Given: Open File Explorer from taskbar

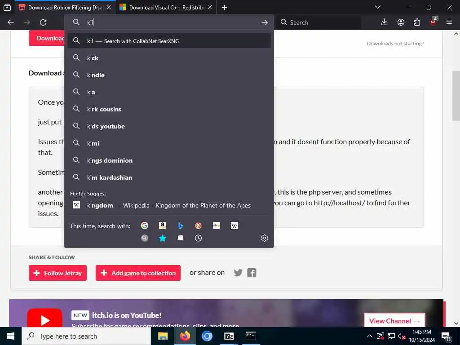Looking at the screenshot, I should (163, 336).
